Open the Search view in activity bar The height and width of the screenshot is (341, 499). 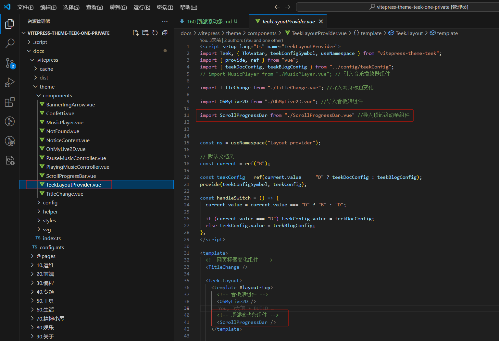pos(10,43)
